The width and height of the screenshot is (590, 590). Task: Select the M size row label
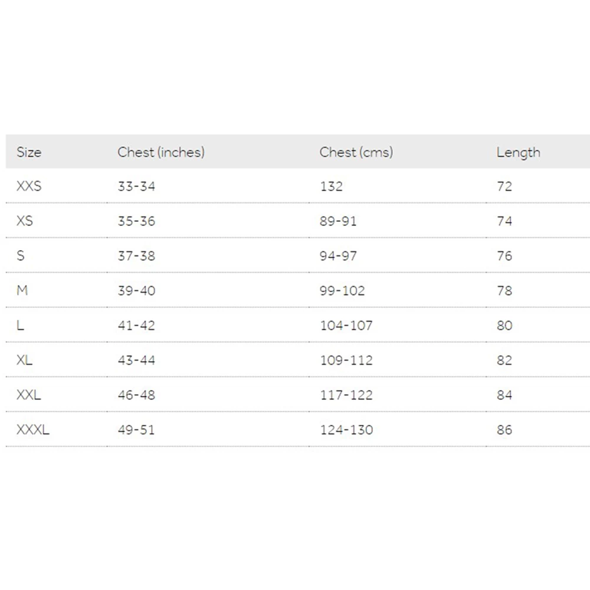tap(22, 291)
